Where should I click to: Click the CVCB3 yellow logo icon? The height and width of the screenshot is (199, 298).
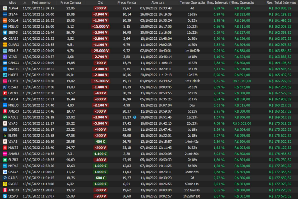click(5, 184)
